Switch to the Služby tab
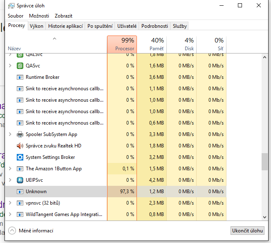Screen dimensions: 271x243 tap(179, 26)
